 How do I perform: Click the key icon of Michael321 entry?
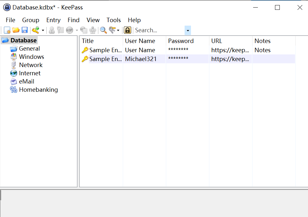[85, 59]
